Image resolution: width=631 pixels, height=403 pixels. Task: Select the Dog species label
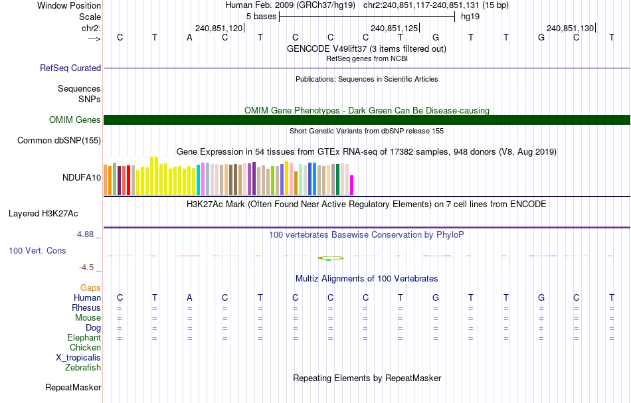(x=94, y=328)
